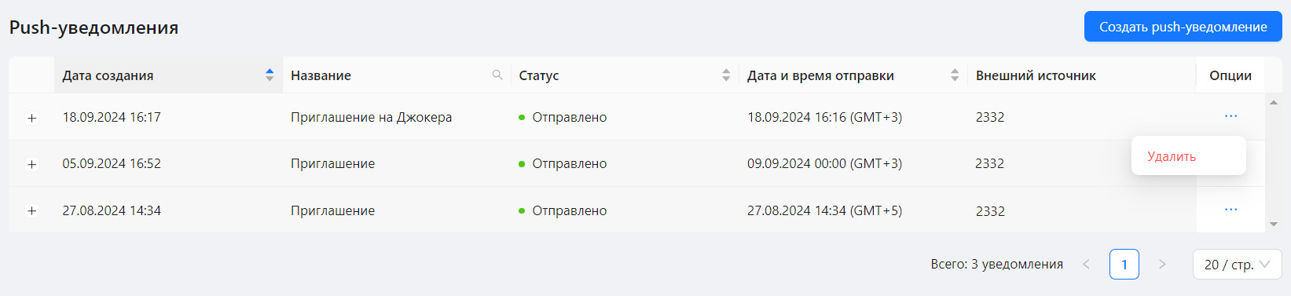Click the Приглашение на Джокера name cell

coord(371,117)
